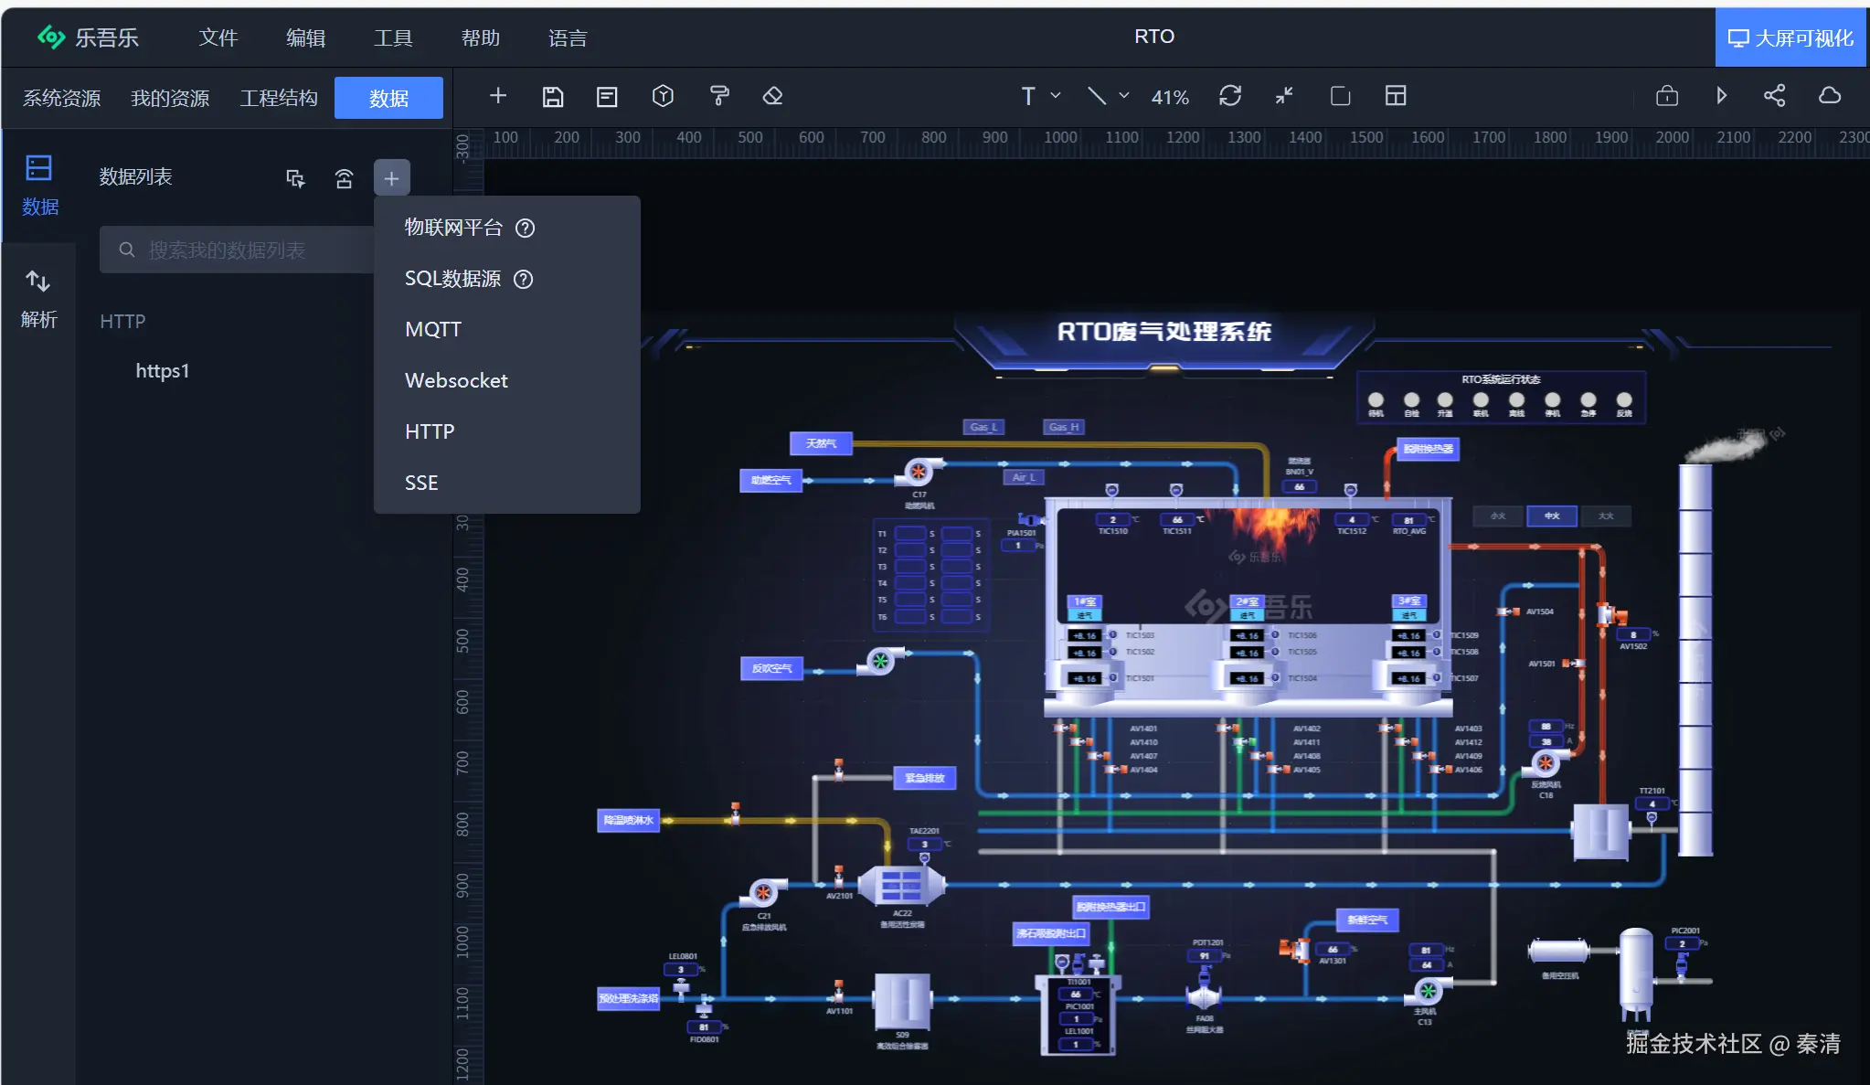Expand the line tool dropdown arrow

[1124, 95]
